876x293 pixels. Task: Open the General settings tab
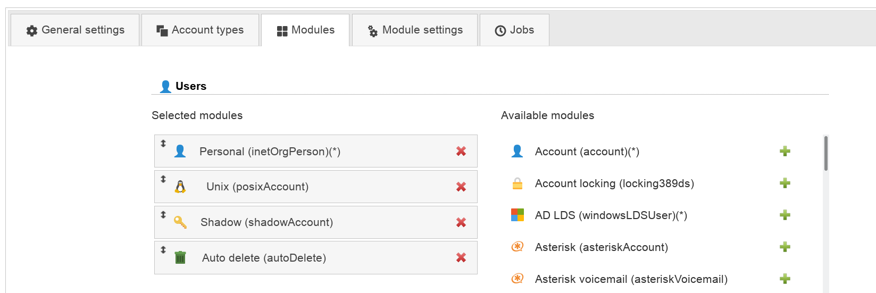point(75,30)
